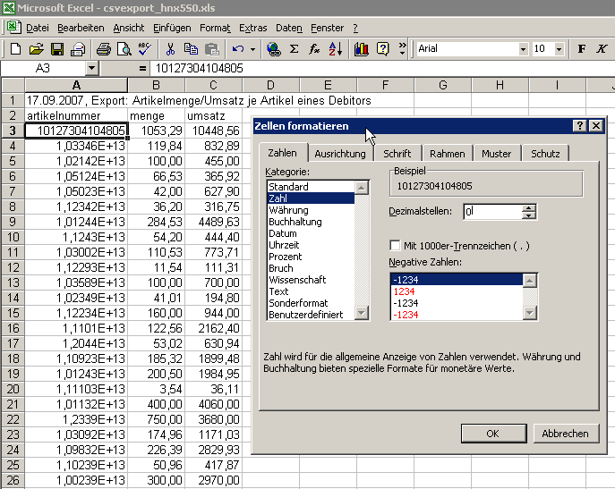Image resolution: width=615 pixels, height=489 pixels.
Task: Click cell B5 with value 100,00
Action: click(x=156, y=161)
